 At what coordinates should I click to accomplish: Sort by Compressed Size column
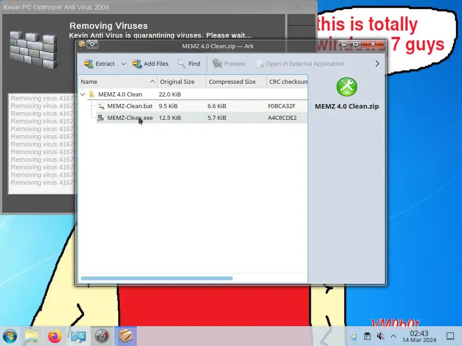236,82
